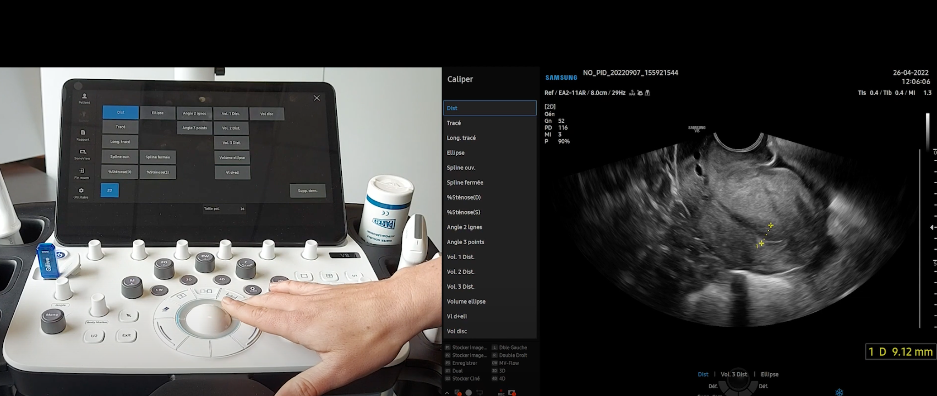Image resolution: width=937 pixels, height=396 pixels.
Task: Select %Sténose(D) in the Caliper menu
Action: tap(490, 197)
